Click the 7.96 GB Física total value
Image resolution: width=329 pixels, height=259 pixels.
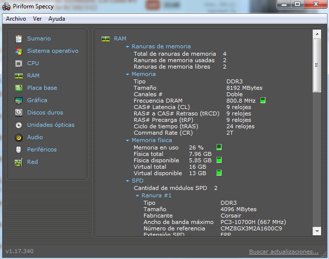(200, 154)
